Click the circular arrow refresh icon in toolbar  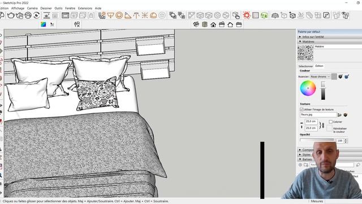point(37,15)
